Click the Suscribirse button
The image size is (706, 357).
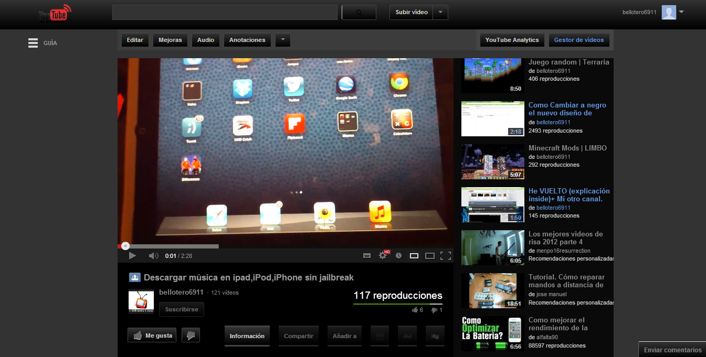[181, 309]
